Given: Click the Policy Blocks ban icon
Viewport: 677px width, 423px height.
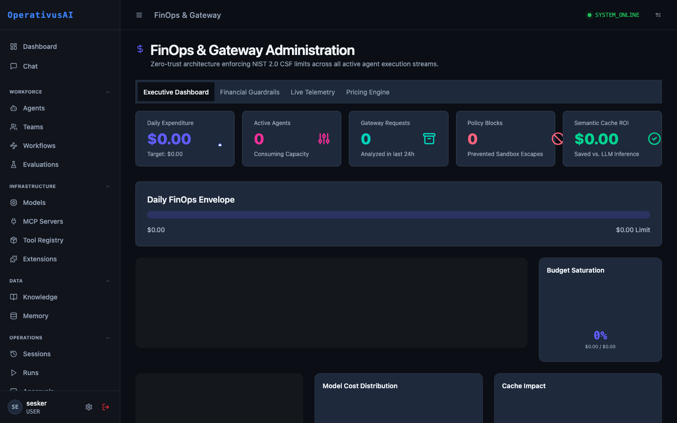Looking at the screenshot, I should pos(558,139).
